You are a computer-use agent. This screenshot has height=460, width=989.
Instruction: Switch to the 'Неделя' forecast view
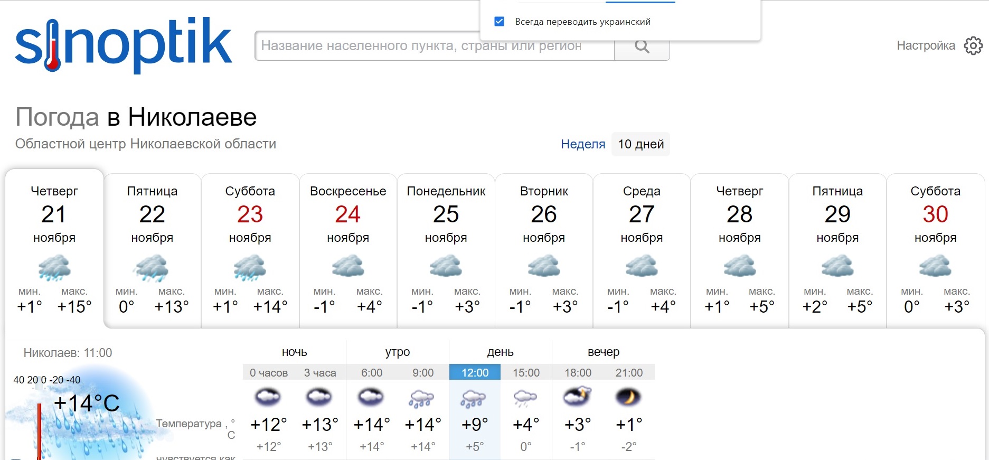coord(583,144)
